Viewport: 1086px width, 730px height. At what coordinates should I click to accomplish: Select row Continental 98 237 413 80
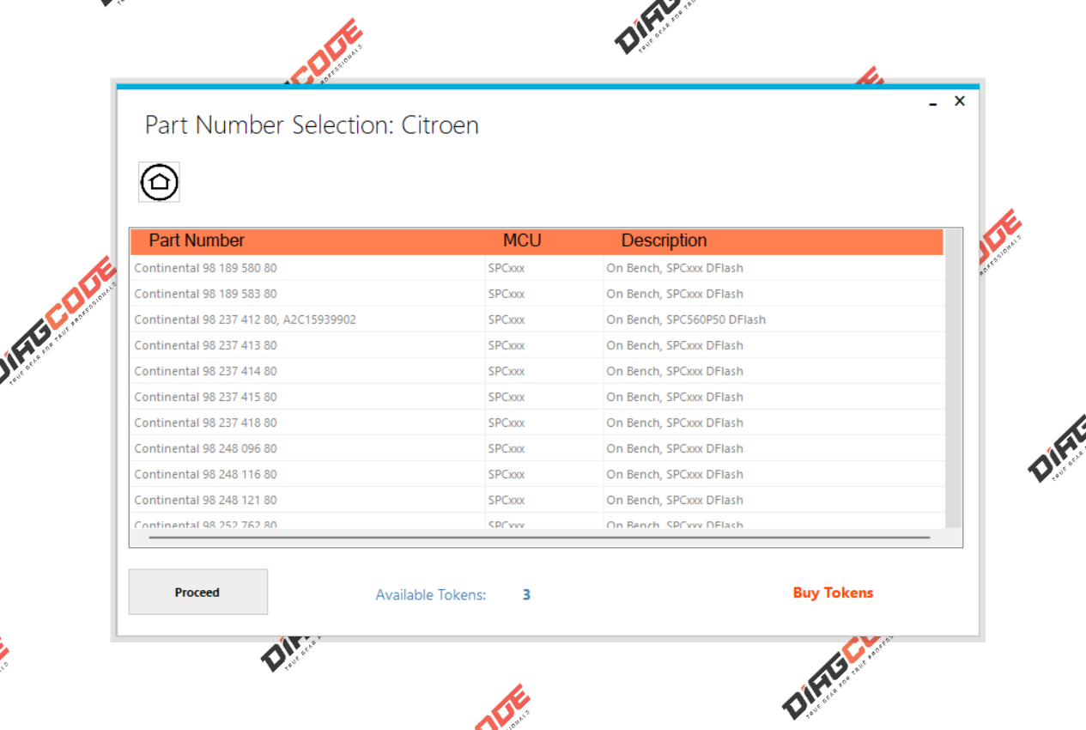pyautogui.click(x=537, y=345)
